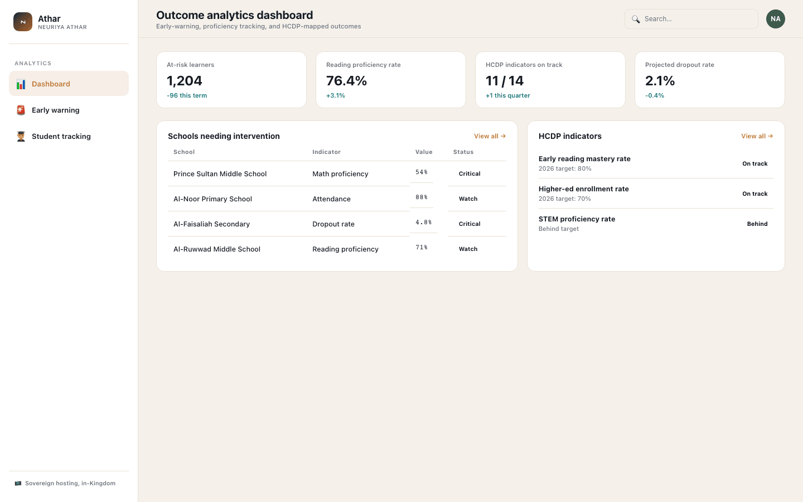
Task: Click the School column header
Action: 184,152
